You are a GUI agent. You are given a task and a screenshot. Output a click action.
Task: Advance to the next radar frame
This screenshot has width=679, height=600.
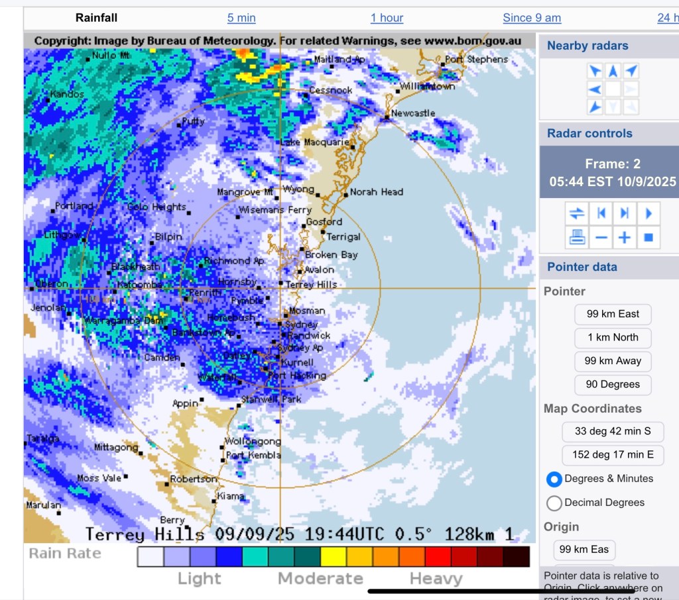[x=625, y=213]
